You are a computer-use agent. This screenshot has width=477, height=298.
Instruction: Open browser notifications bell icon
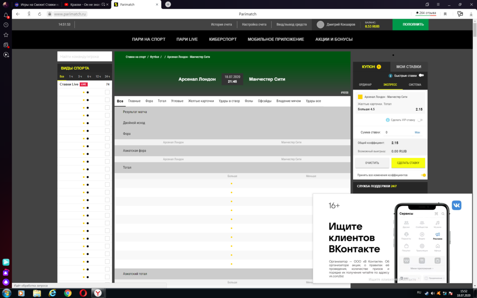(x=6, y=15)
